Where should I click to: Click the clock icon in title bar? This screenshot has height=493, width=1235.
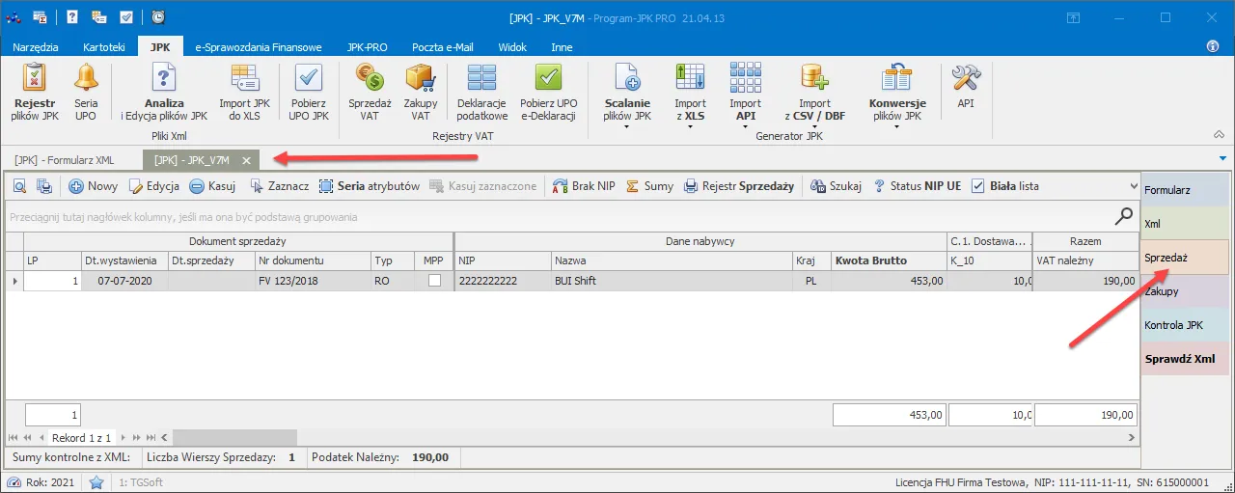[x=158, y=17]
